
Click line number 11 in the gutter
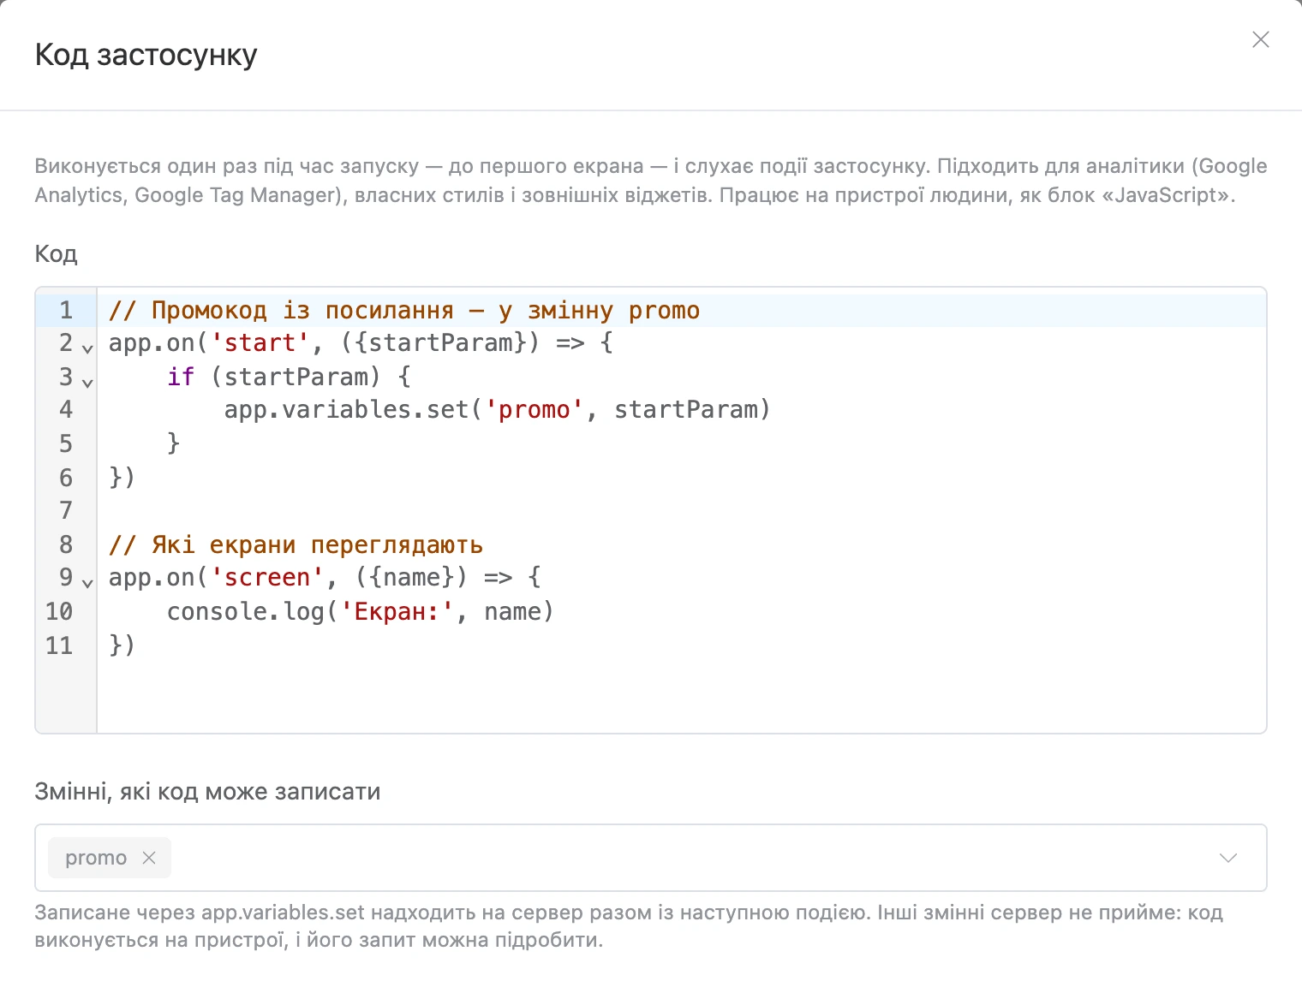pos(59,645)
